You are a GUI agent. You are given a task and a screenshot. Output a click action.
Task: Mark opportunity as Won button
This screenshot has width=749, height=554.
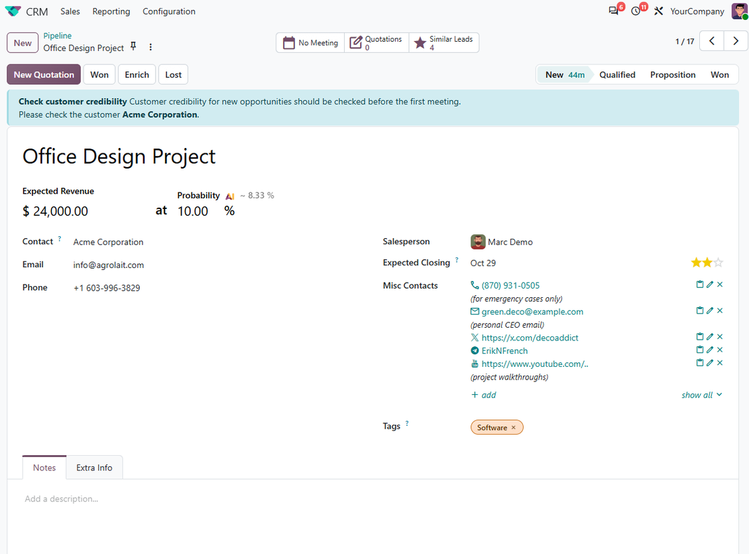99,74
